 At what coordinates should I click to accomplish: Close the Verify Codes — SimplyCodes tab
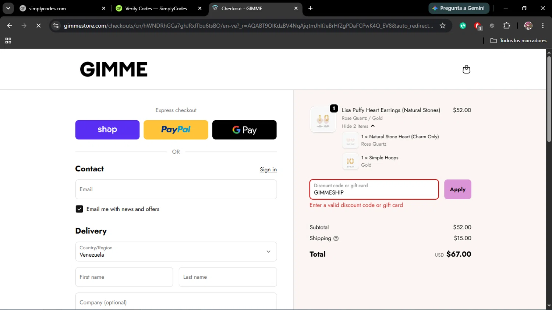200,8
